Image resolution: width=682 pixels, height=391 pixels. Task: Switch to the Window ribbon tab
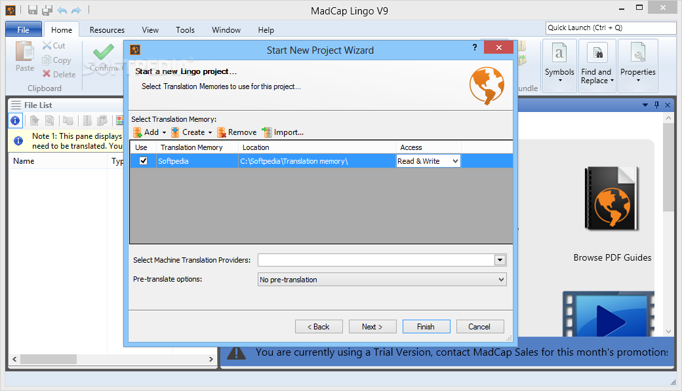click(x=226, y=29)
